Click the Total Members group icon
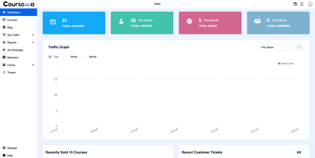Screen dimensions: 315x158 coord(257,21)
